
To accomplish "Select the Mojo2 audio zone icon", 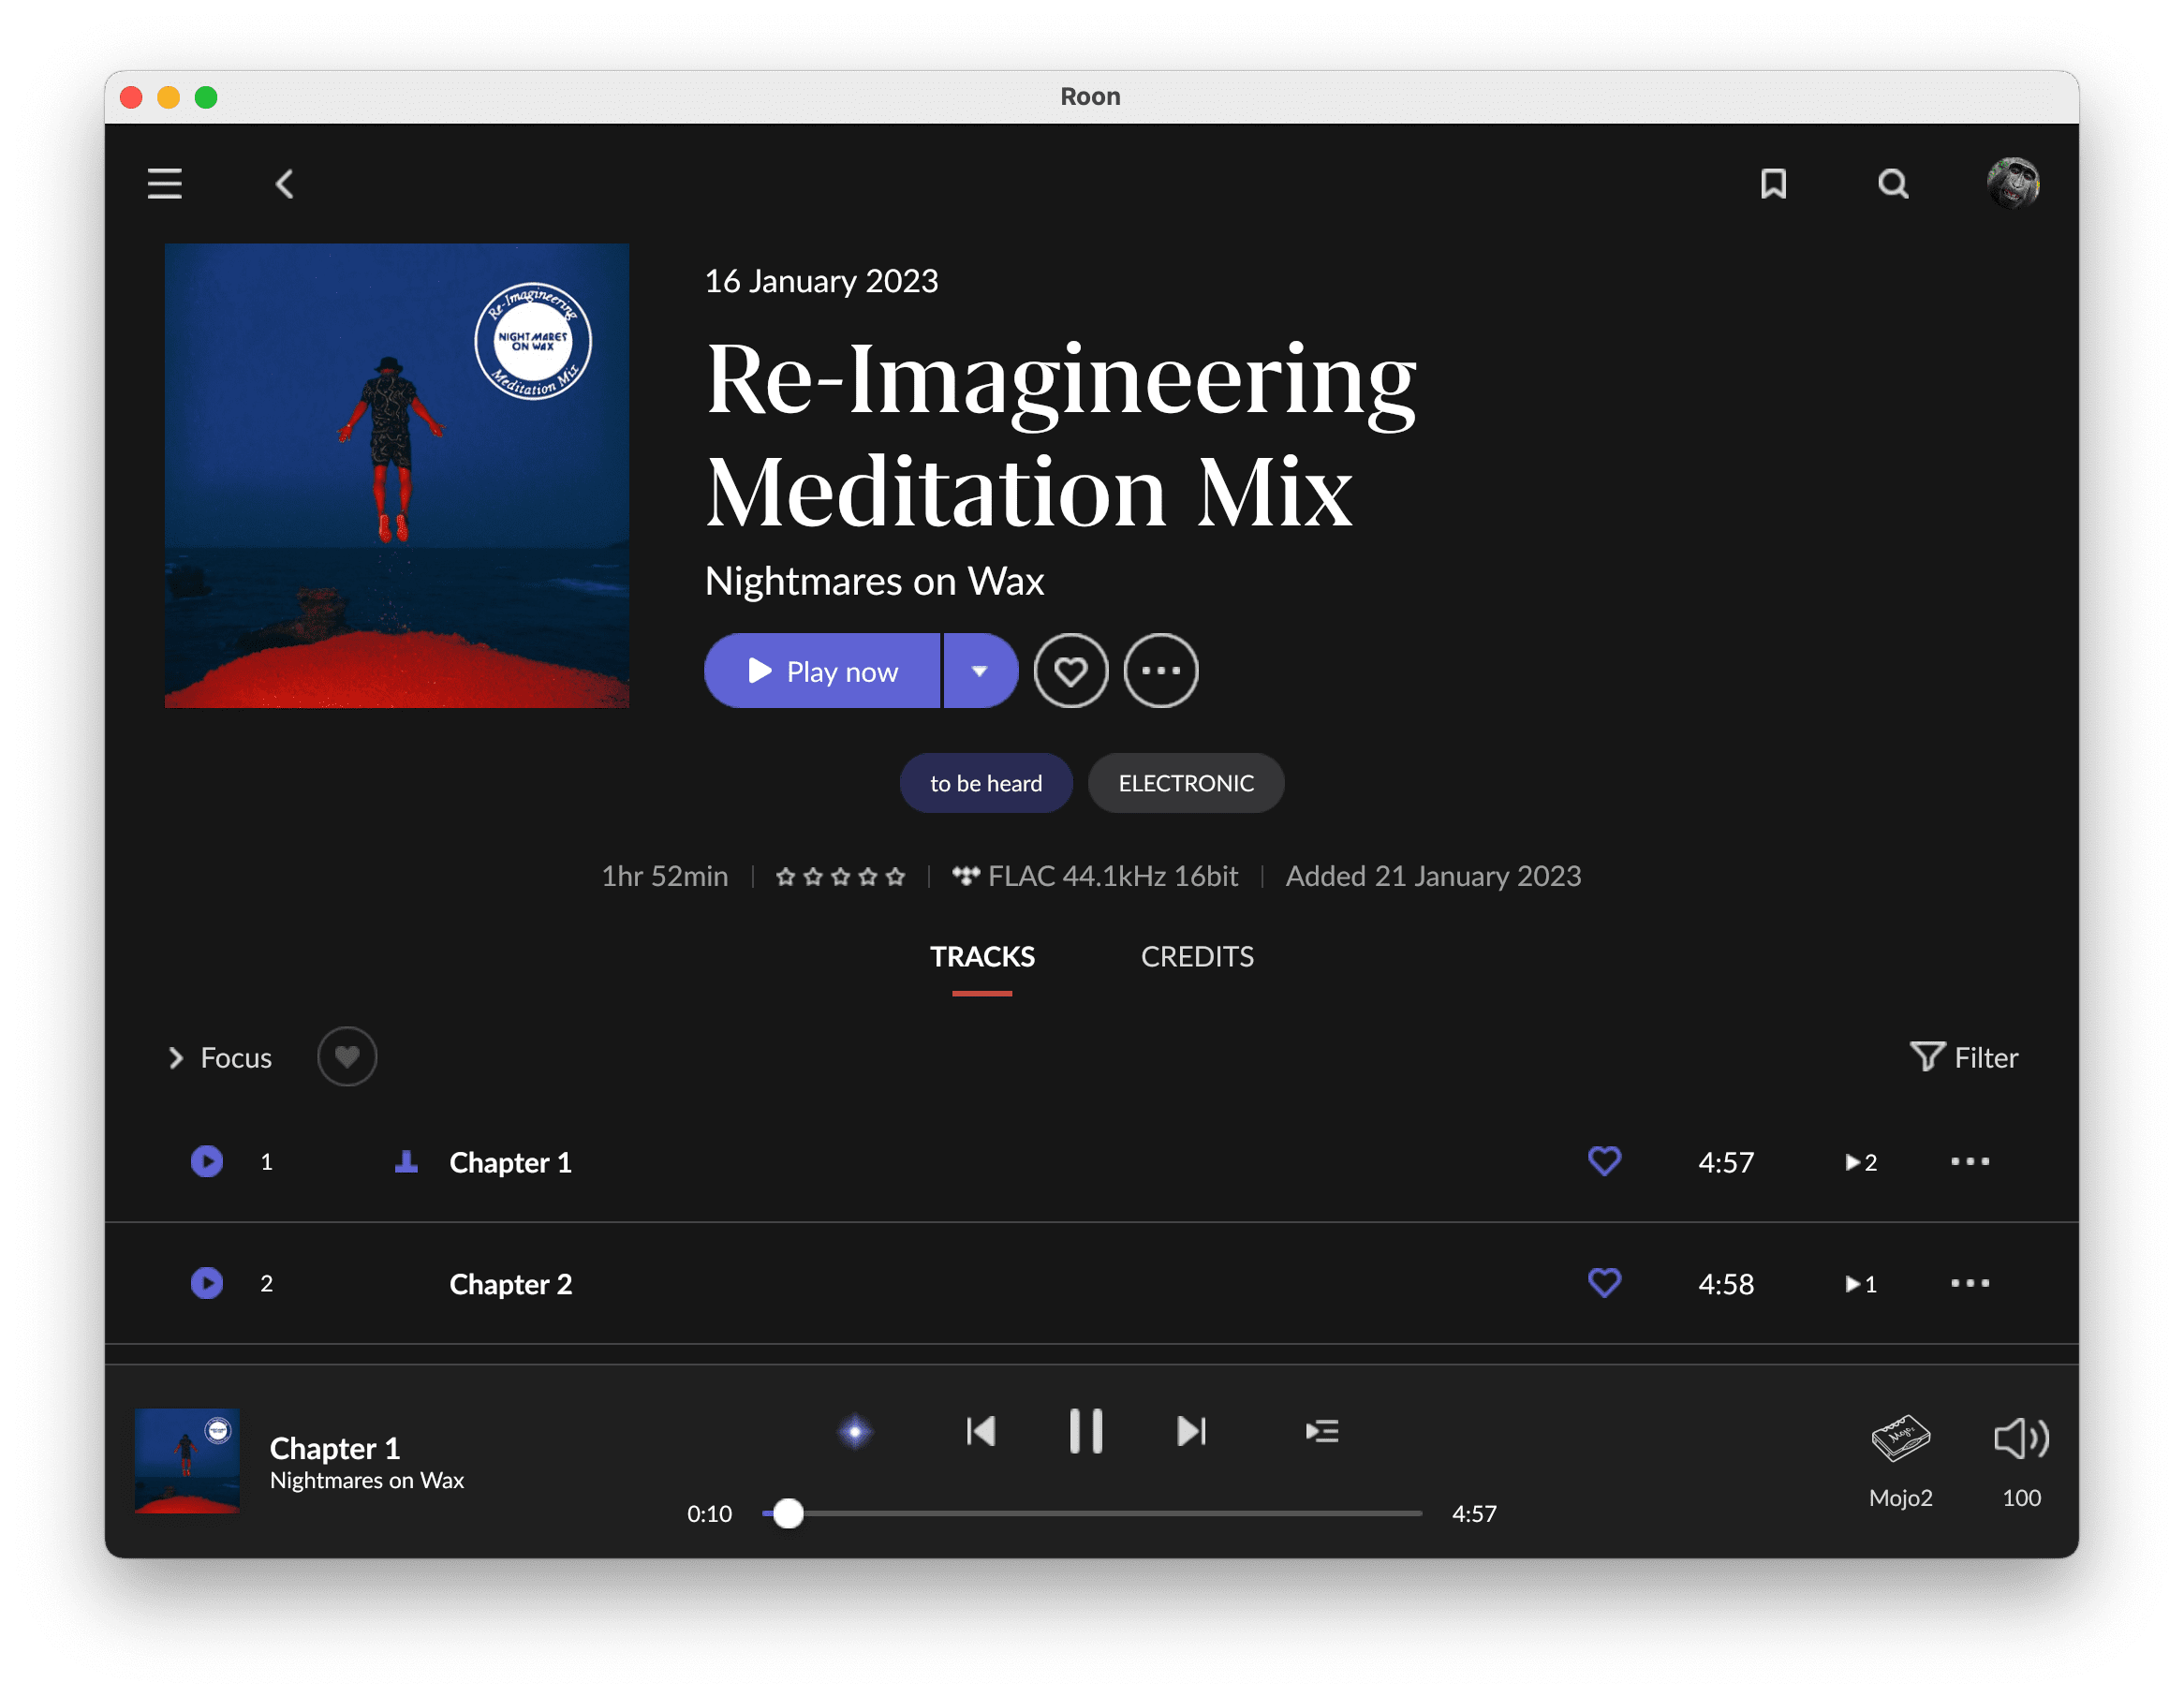I will (1900, 1439).
